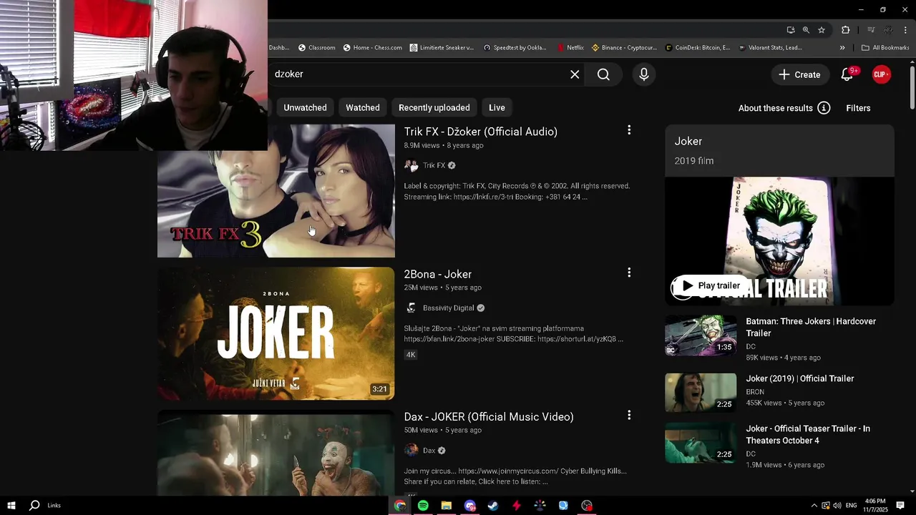This screenshot has height=515, width=916.
Task: Open Batman: Three Jokers Hardcover Trailer
Action: 811,327
